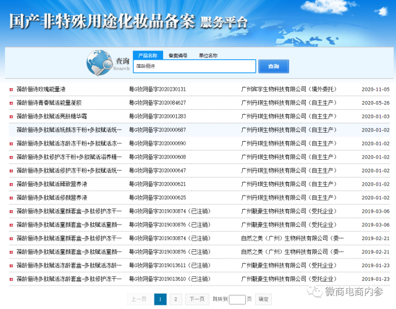Focus the 跳转到 page number input box

coord(237,299)
